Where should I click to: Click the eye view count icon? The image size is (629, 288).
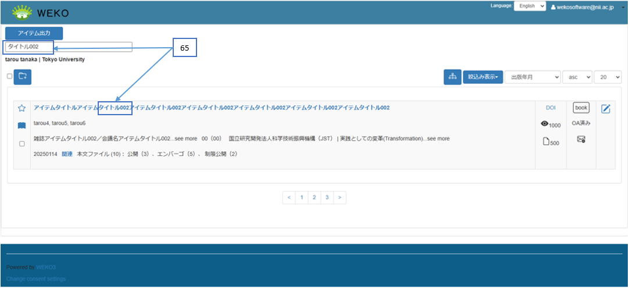tap(545, 124)
